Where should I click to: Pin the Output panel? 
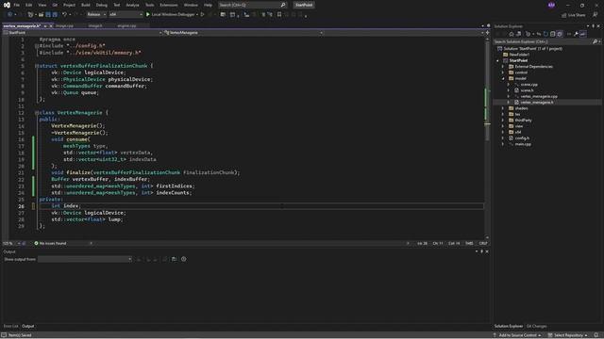481,251
